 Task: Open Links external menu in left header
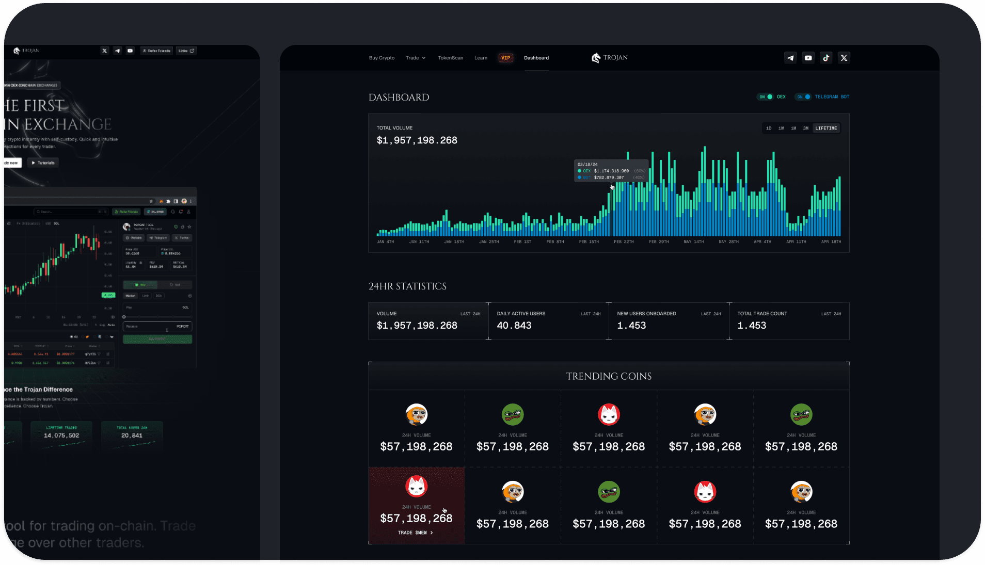[x=186, y=51]
